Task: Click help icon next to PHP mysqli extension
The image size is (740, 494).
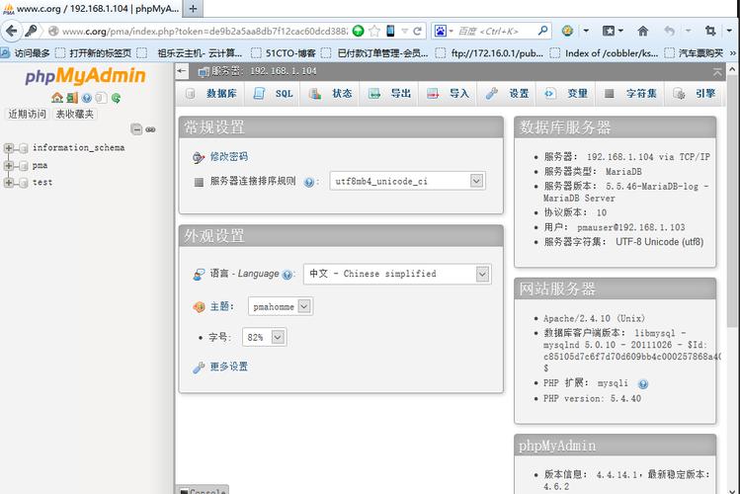Action: [643, 384]
